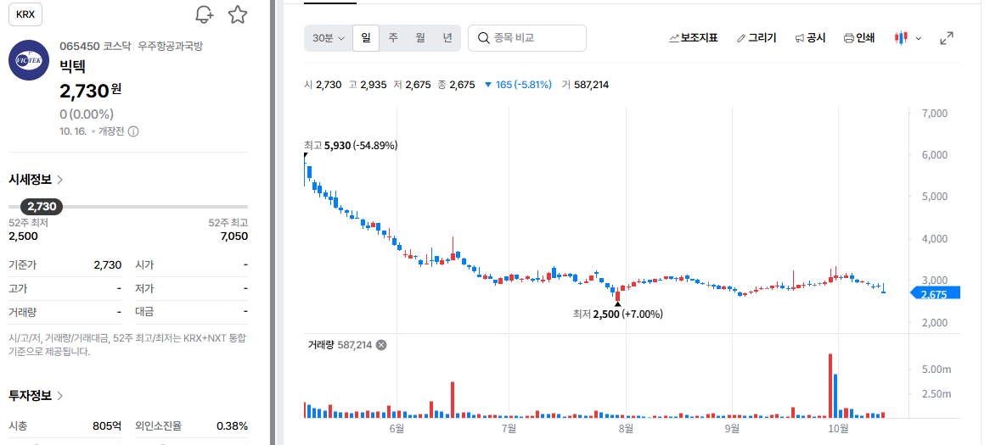Click the 2,675 current price tag
Image resolution: width=990 pixels, height=445 pixels.
pyautogui.click(x=935, y=293)
